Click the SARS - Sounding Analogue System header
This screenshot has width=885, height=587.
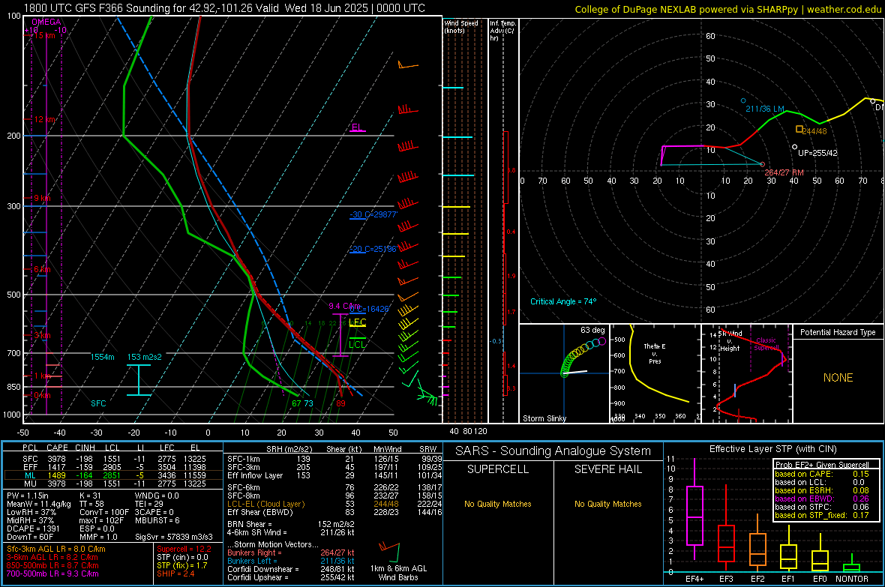(553, 451)
